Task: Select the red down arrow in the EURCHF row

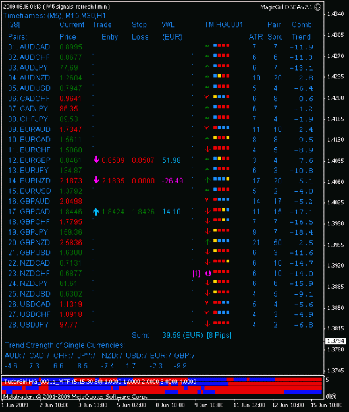Action: coord(207,149)
